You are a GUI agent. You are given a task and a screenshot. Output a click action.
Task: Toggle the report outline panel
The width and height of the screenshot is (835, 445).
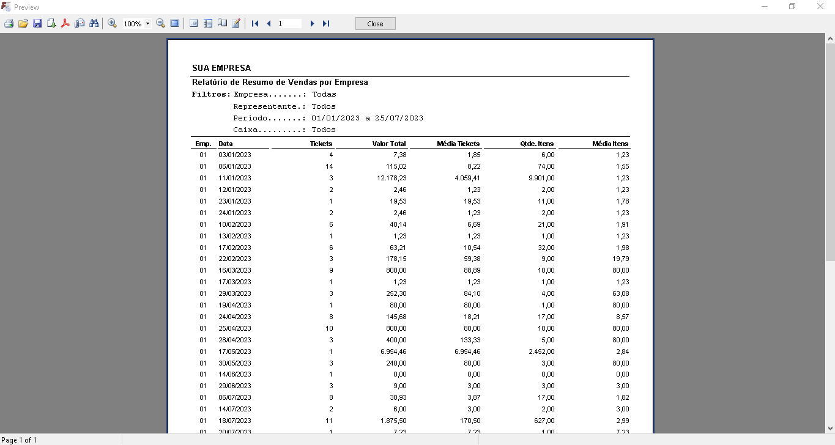(194, 24)
